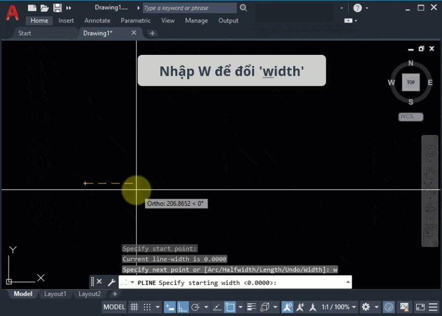Open the Manage ribbon tab
Screen dimensions: 442x316
point(197,20)
